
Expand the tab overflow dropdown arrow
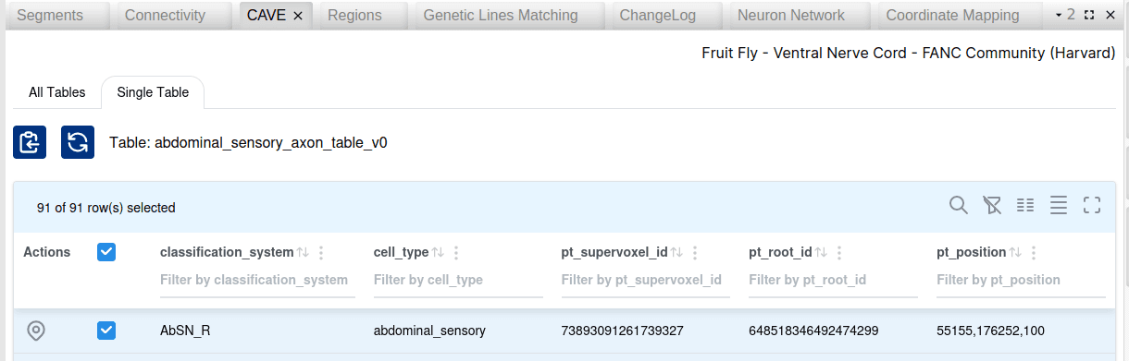pyautogui.click(x=1059, y=15)
